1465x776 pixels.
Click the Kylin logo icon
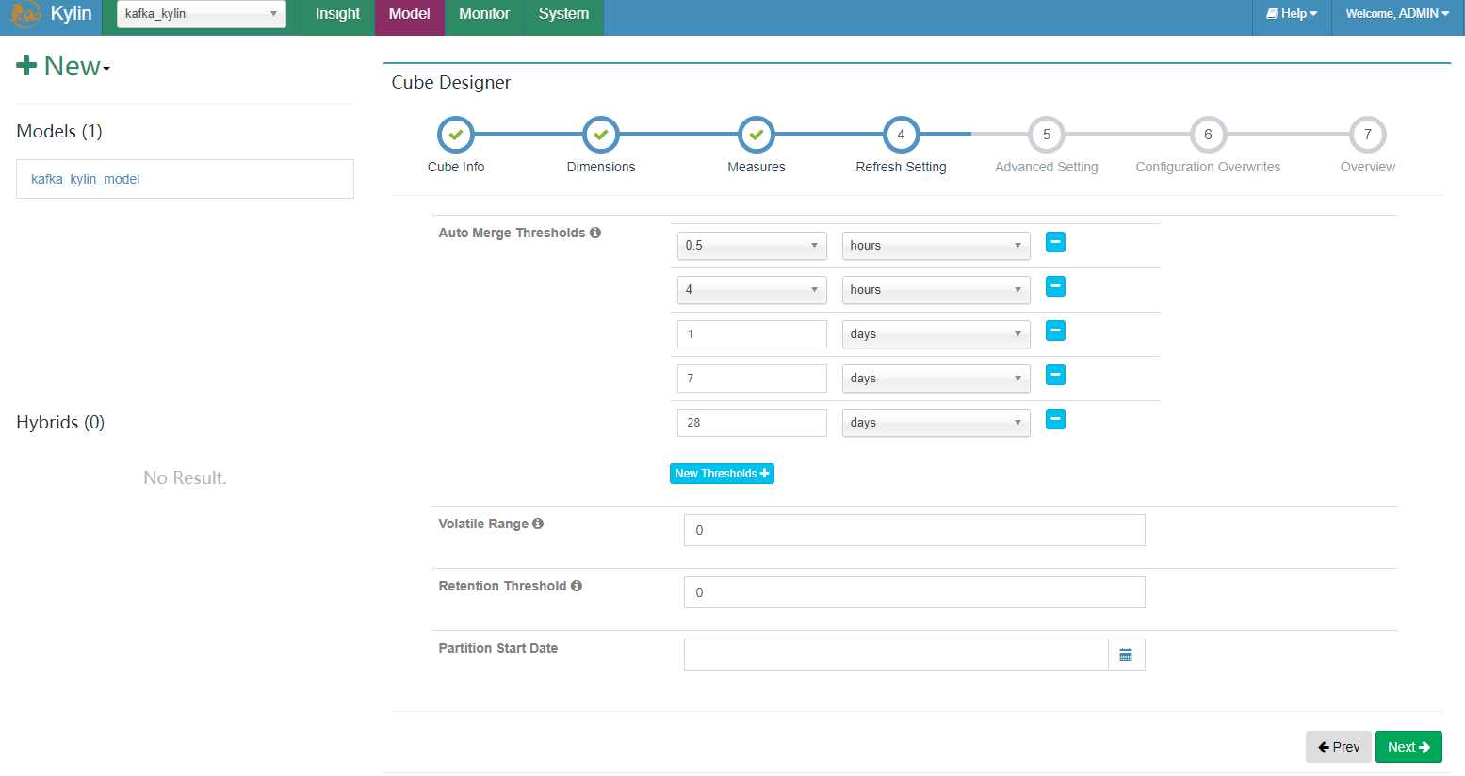click(25, 14)
